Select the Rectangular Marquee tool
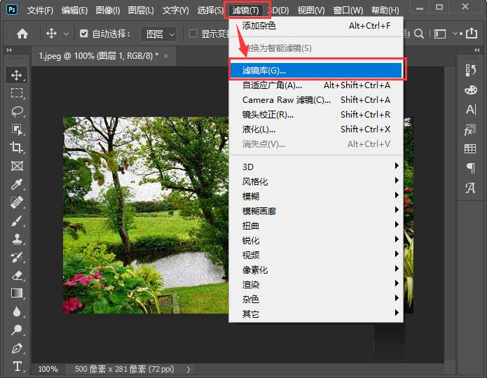The image size is (487, 378). pos(17,93)
